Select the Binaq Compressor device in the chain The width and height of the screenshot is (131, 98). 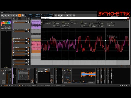24,75
